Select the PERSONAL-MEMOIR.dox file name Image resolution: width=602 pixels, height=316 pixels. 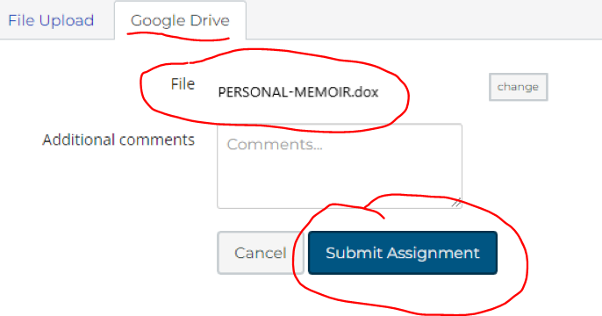pos(298,92)
